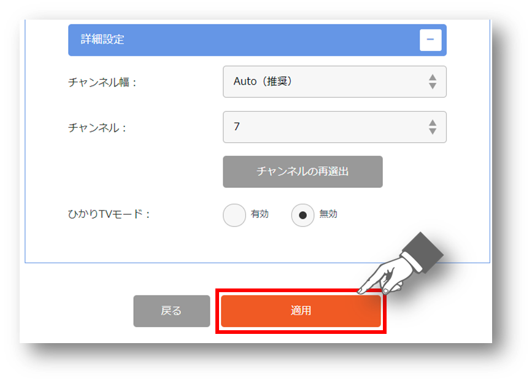Click the 有効 label text

pyautogui.click(x=260, y=214)
